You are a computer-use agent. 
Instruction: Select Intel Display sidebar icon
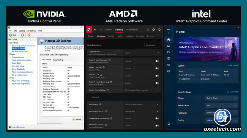168,46
